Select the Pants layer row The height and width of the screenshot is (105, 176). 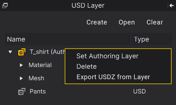click(x=88, y=92)
